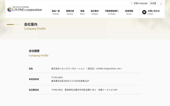Screen dimensions: 170x106
Task: Select the 社名 row label
Action: coord(31,69)
